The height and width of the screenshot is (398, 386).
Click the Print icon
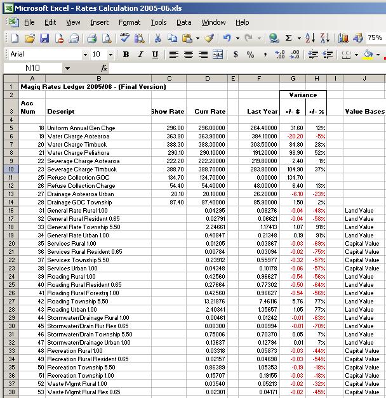click(91, 39)
